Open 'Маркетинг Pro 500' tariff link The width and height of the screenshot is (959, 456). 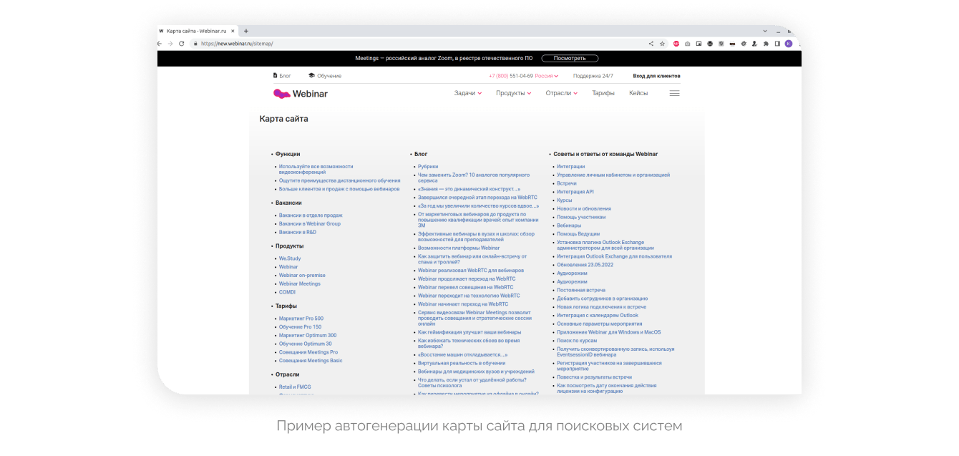point(301,319)
